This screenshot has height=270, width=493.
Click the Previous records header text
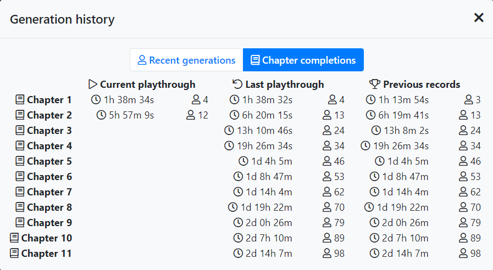pyautogui.click(x=422, y=84)
